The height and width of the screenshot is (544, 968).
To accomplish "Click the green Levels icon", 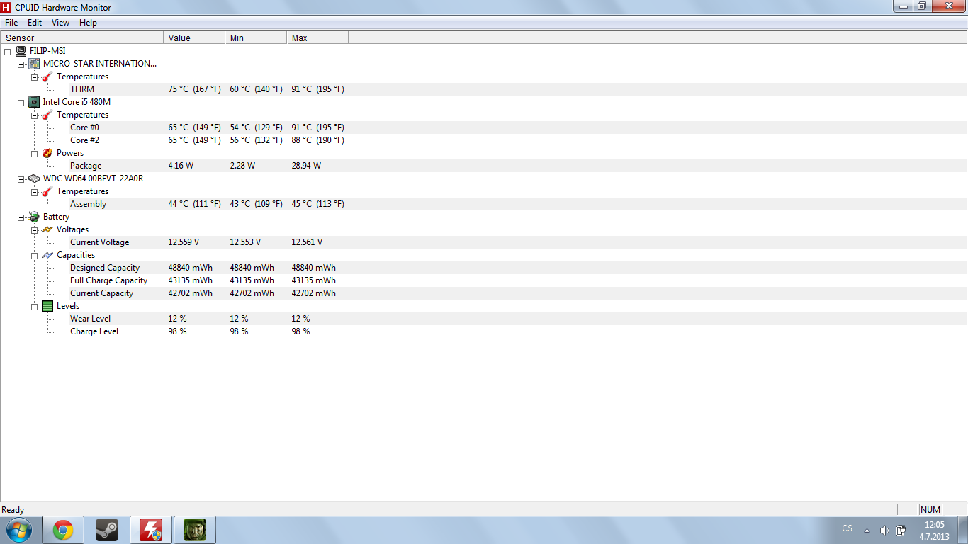I will 47,306.
